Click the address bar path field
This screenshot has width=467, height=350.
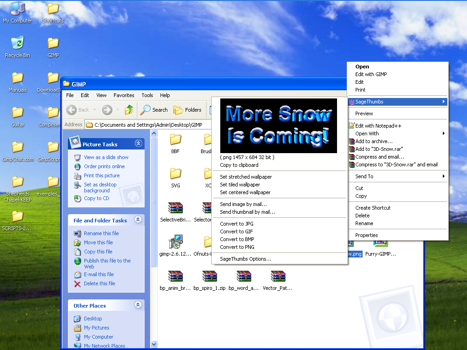(x=148, y=125)
